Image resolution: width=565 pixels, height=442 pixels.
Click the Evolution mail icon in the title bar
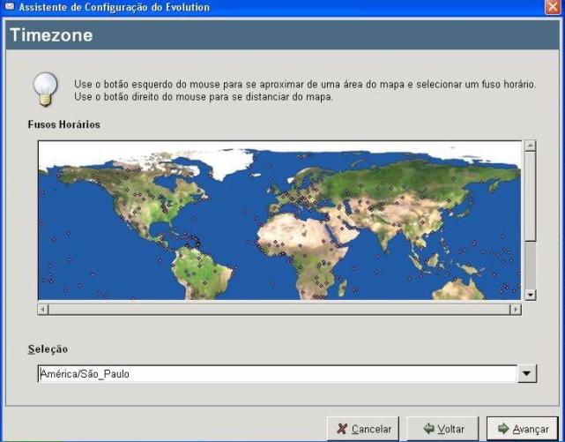10,6
